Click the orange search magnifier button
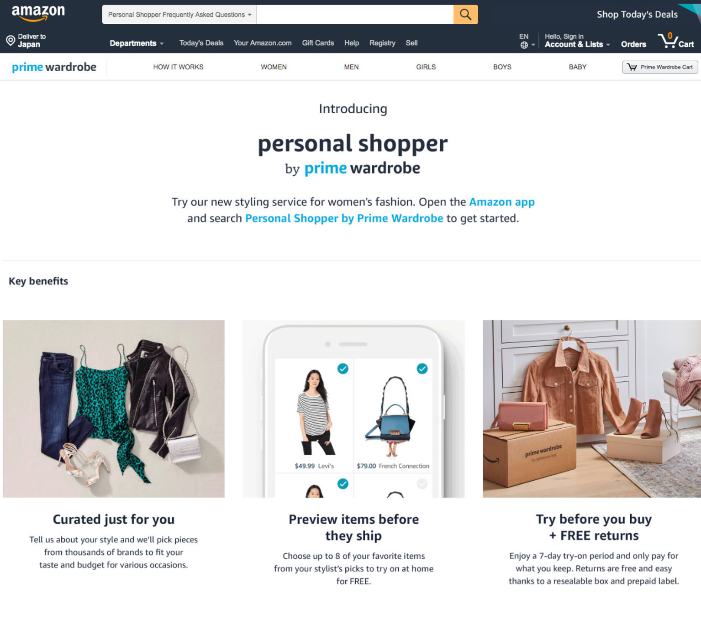This screenshot has width=701, height=620. pyautogui.click(x=465, y=15)
